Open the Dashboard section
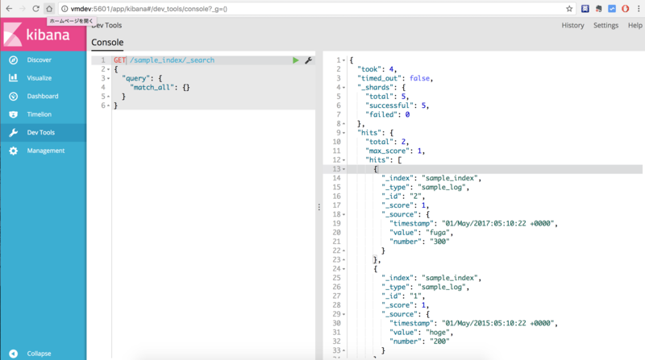645x360 pixels. 44,96
